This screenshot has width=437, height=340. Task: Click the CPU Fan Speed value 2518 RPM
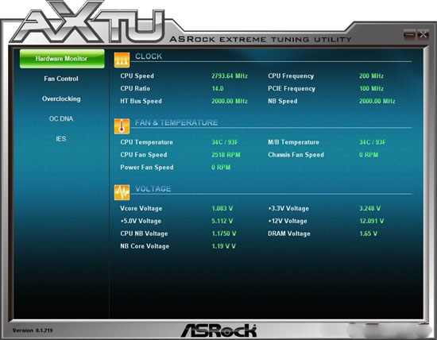226,155
